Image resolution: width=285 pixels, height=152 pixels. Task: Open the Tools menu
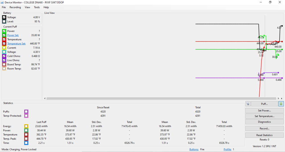[37, 7]
